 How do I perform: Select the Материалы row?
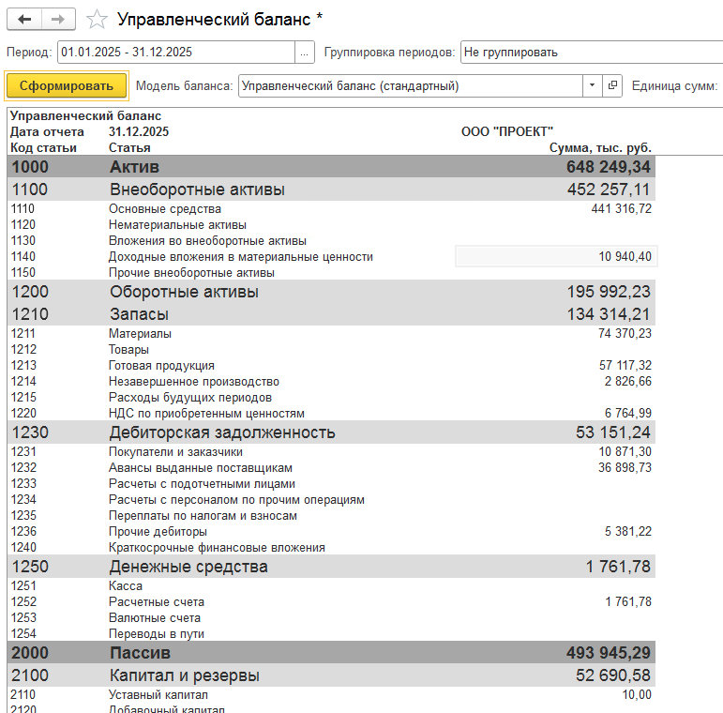coord(331,333)
